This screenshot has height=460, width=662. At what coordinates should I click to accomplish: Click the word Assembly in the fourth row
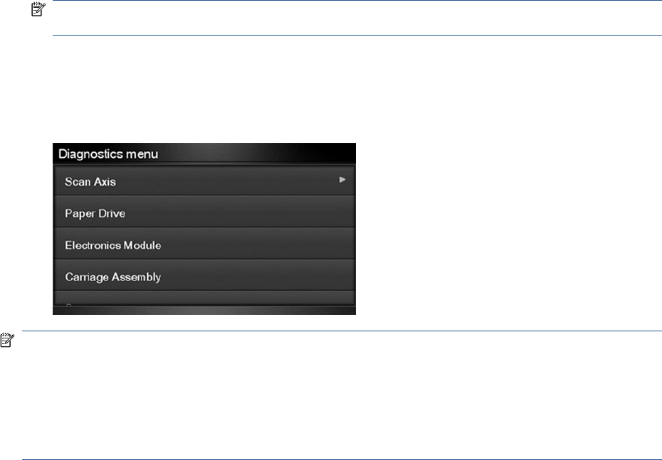137,277
